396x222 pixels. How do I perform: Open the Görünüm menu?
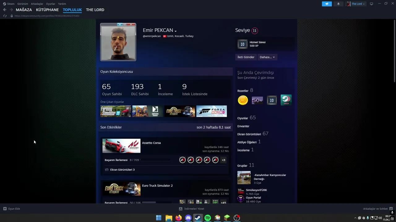pos(23,4)
